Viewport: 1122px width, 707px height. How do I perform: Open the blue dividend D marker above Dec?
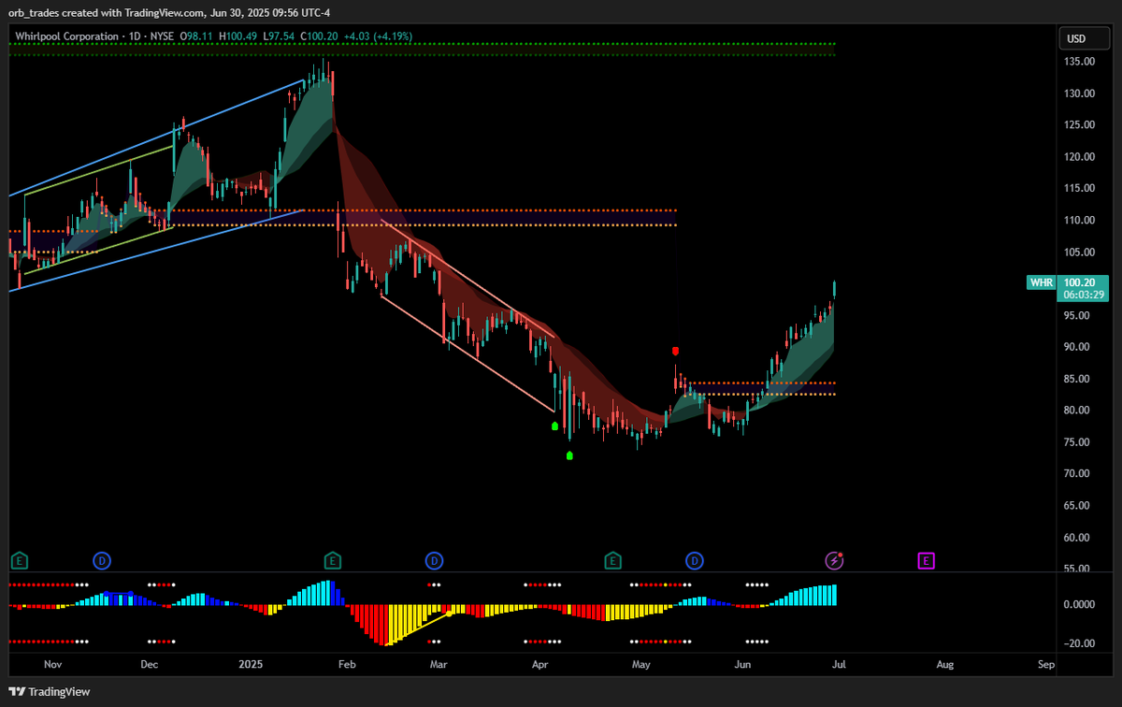click(x=101, y=561)
